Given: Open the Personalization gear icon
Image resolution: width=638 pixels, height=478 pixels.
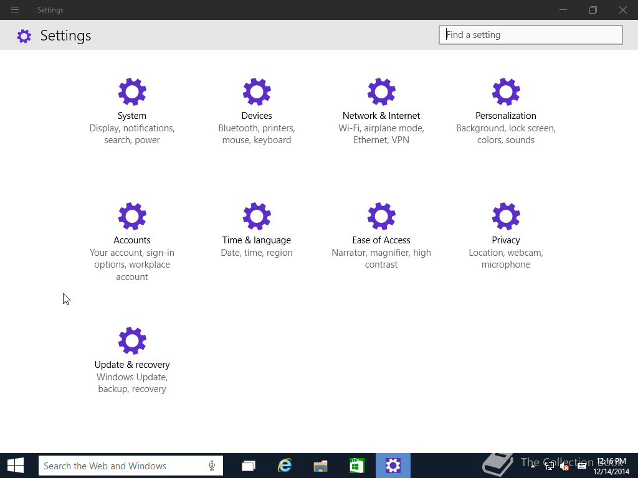Looking at the screenshot, I should pos(506,92).
